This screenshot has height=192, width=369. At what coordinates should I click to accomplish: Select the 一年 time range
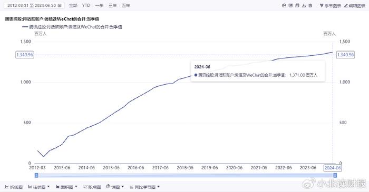coord(99,5)
